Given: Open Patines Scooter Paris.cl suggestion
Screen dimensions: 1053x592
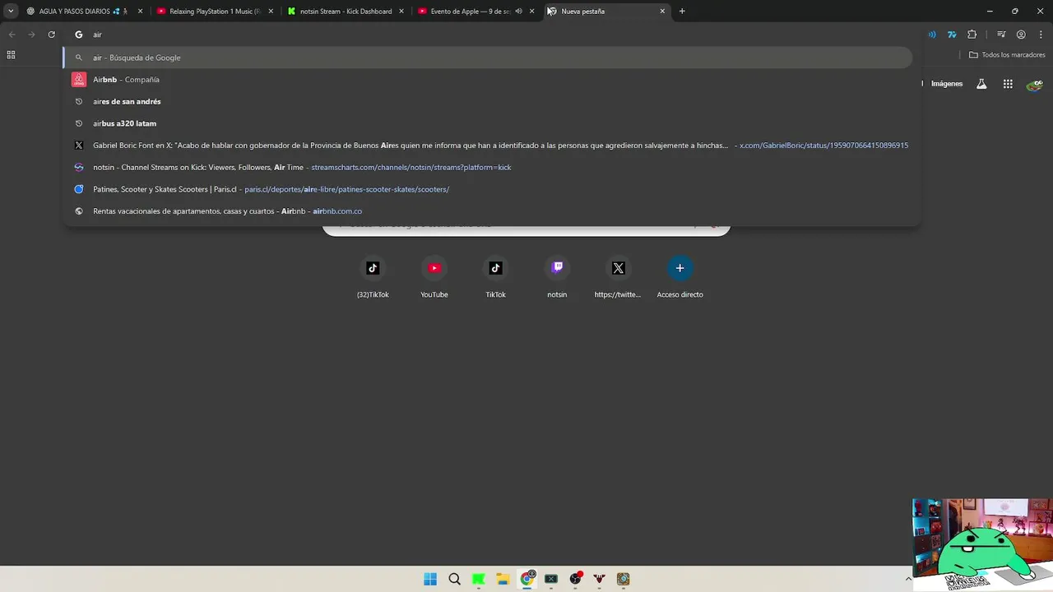Looking at the screenshot, I should coord(489,189).
